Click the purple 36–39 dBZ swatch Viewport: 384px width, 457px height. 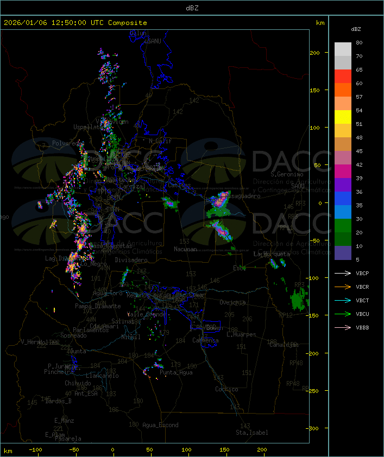(x=343, y=185)
